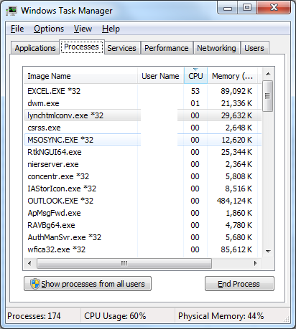Click Show processes from all users

coord(88,284)
